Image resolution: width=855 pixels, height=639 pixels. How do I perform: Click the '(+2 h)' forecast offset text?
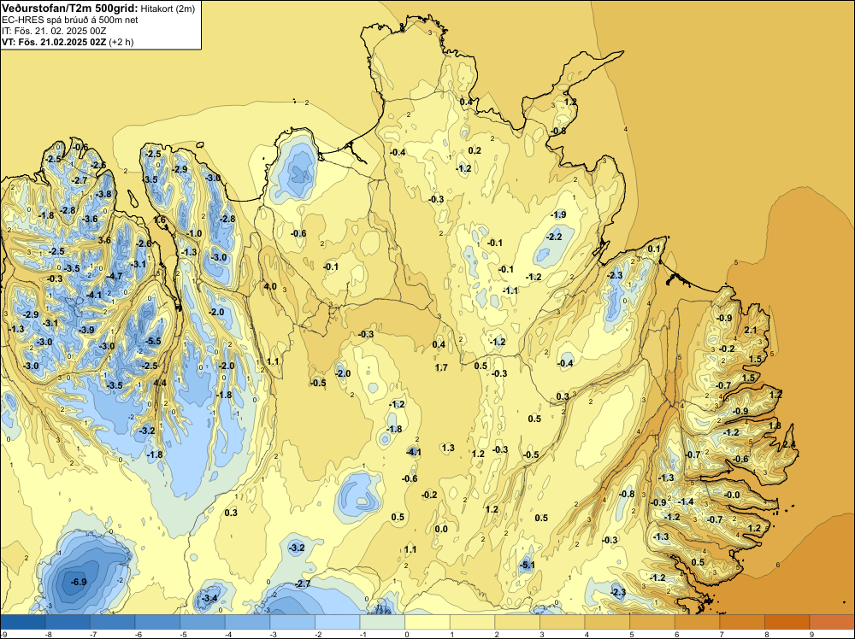(121, 42)
